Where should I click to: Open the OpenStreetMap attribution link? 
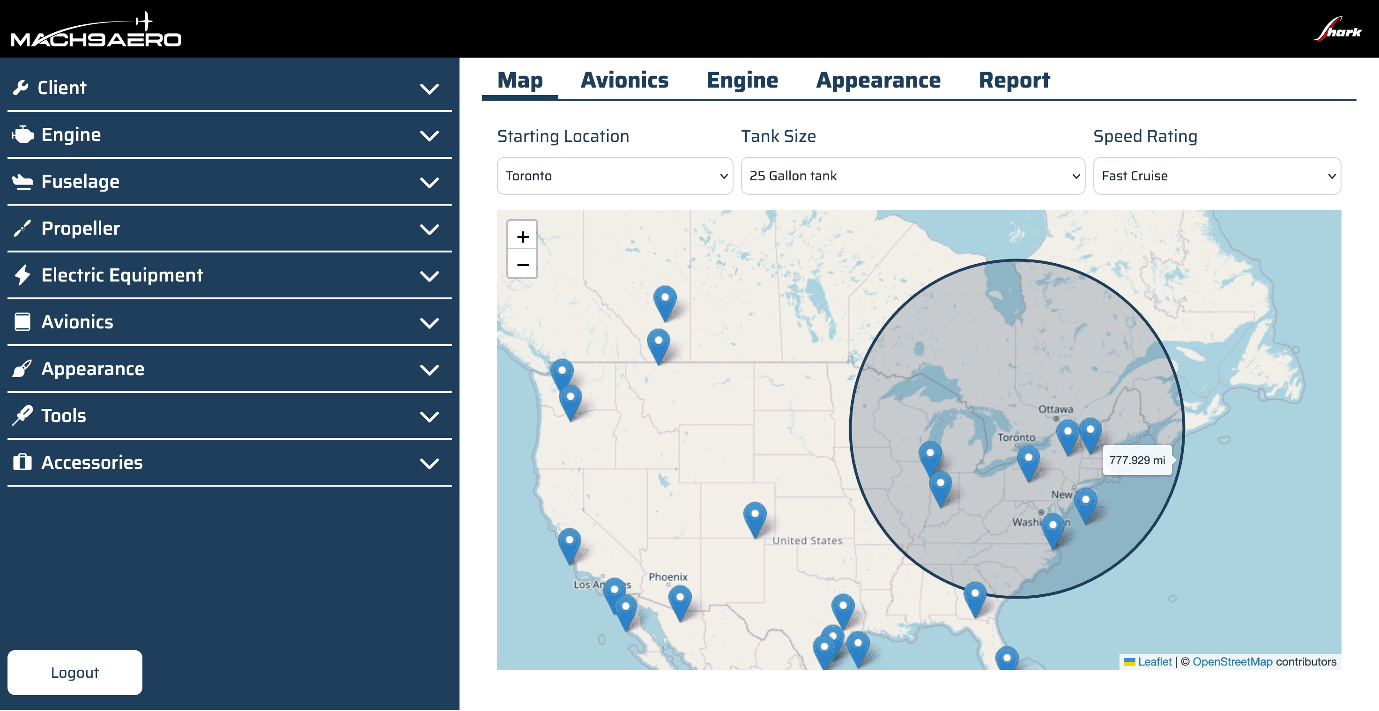tap(1232, 662)
